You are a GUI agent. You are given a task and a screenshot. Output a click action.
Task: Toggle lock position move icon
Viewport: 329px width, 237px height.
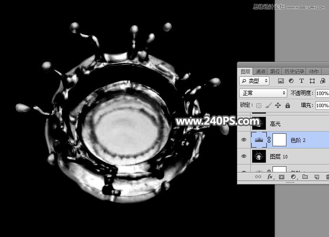[278, 105]
